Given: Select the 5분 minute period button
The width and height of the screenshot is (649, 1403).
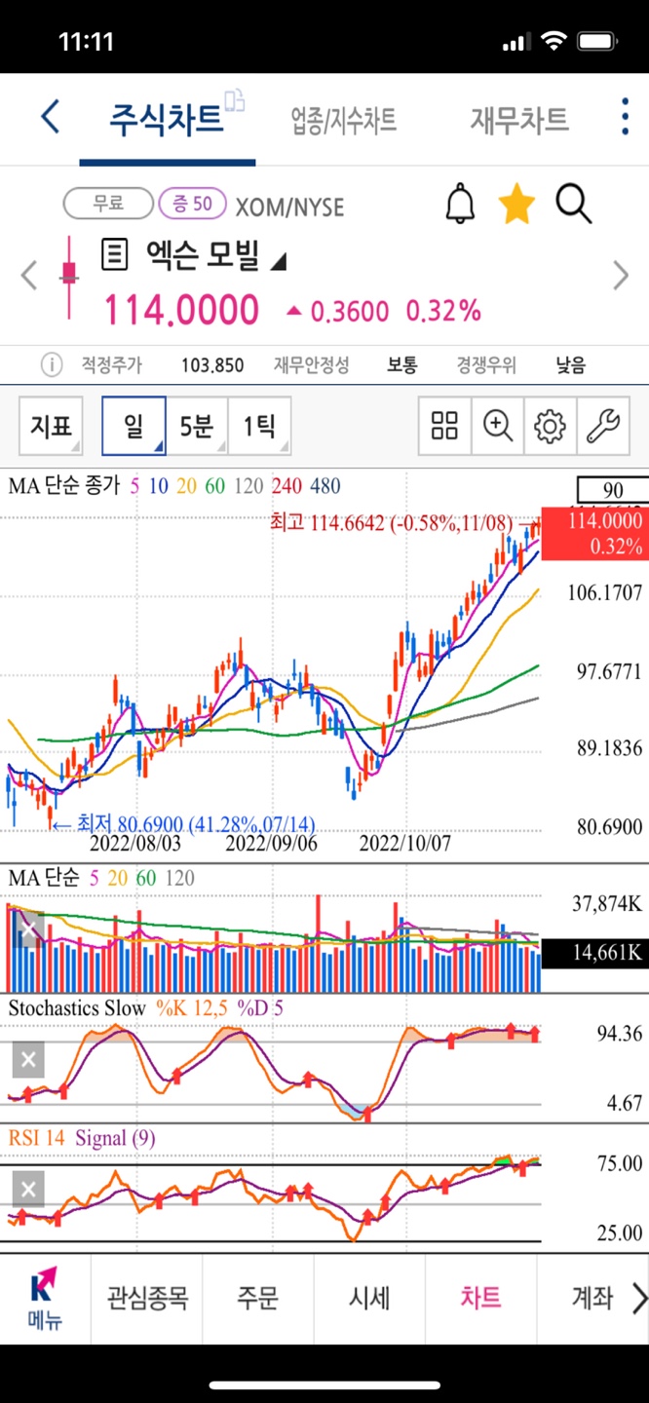Looking at the screenshot, I should (x=197, y=426).
